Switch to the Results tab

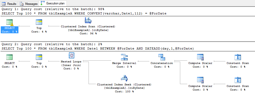coord(9,3)
